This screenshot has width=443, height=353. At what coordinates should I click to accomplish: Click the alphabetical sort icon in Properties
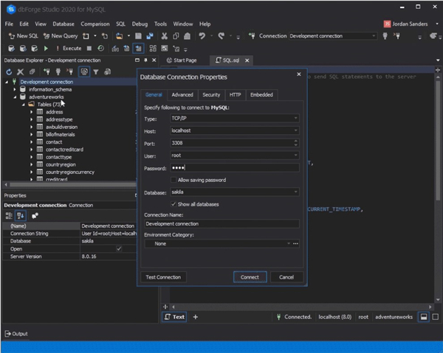point(21,215)
